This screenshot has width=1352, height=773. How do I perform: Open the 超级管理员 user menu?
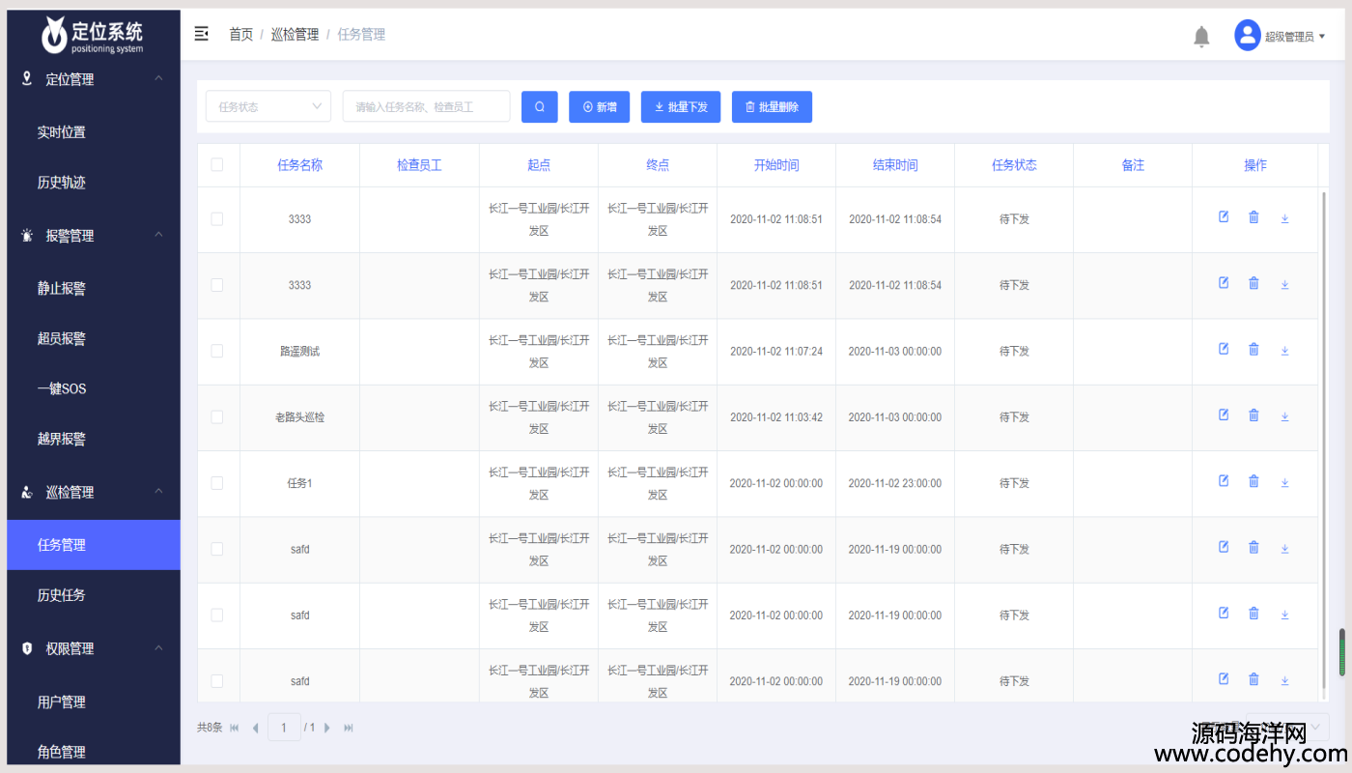[1280, 36]
